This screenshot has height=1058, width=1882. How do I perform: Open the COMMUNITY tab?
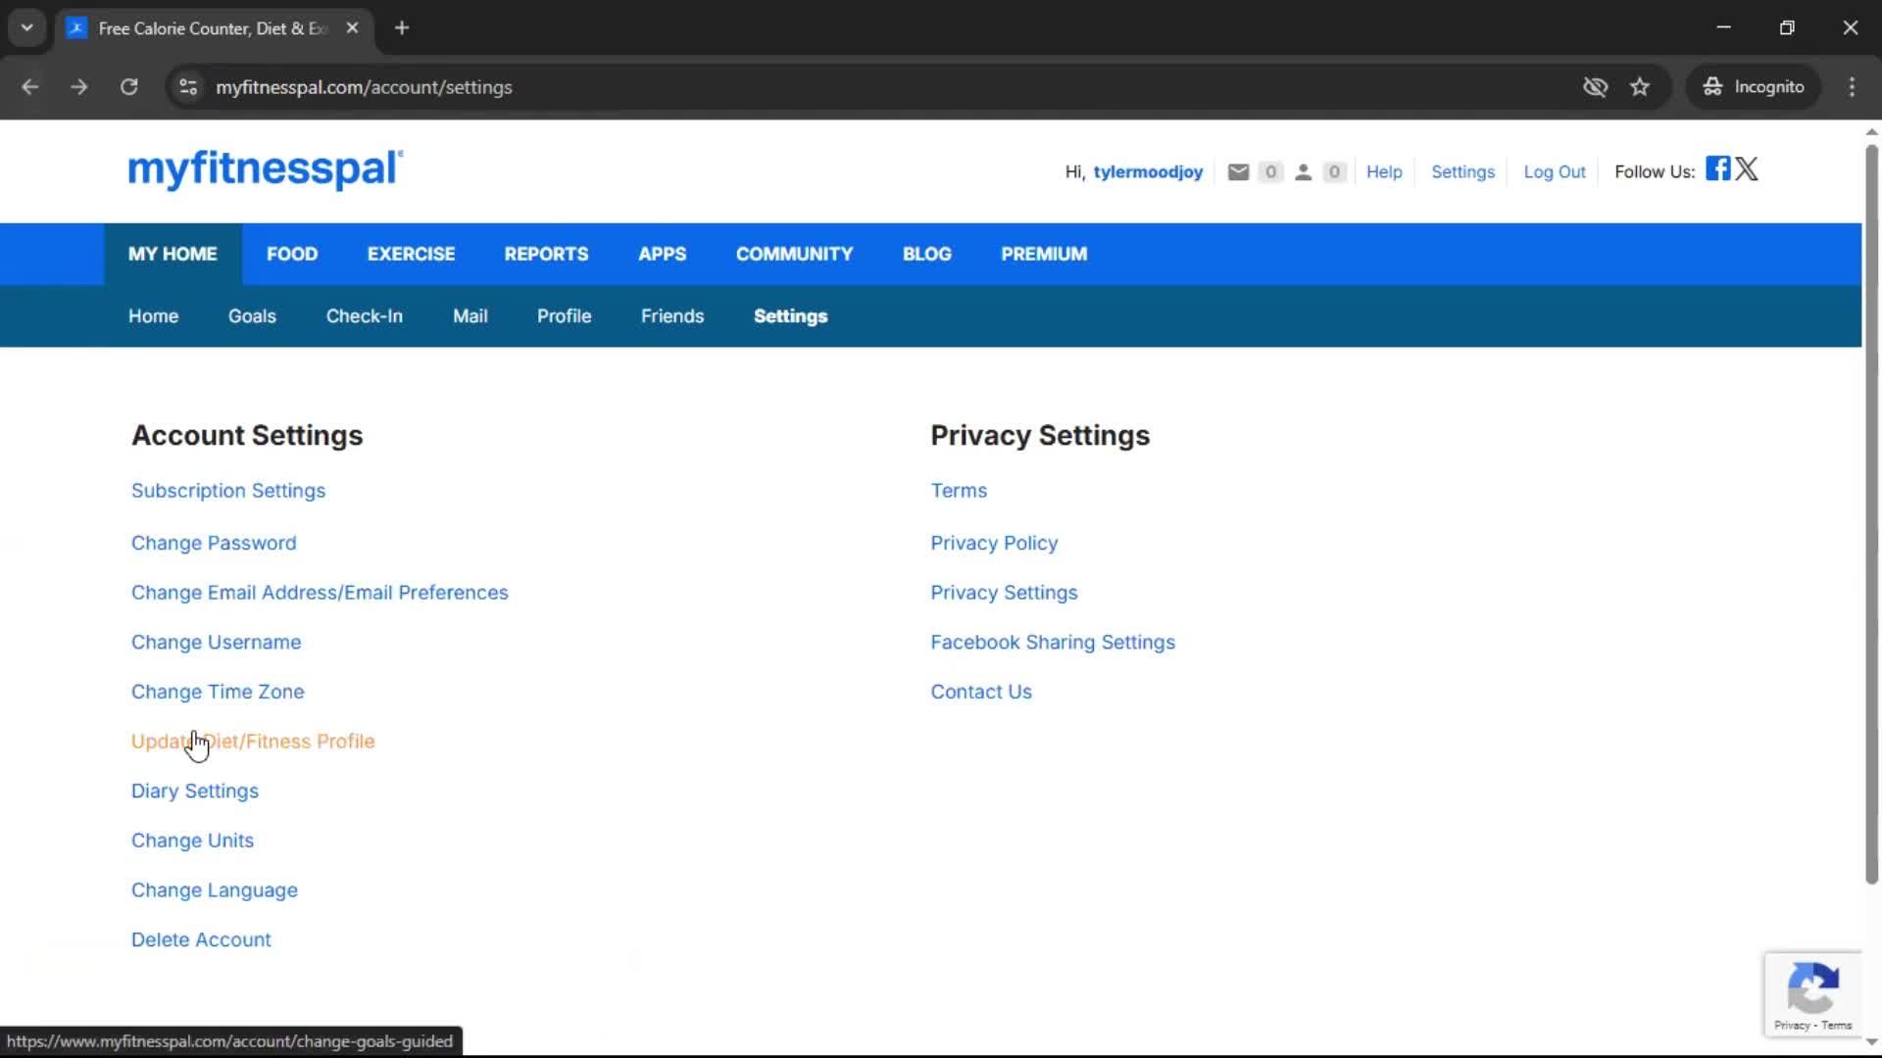pos(795,254)
